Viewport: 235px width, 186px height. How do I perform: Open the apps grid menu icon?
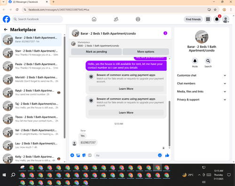[x=208, y=19]
